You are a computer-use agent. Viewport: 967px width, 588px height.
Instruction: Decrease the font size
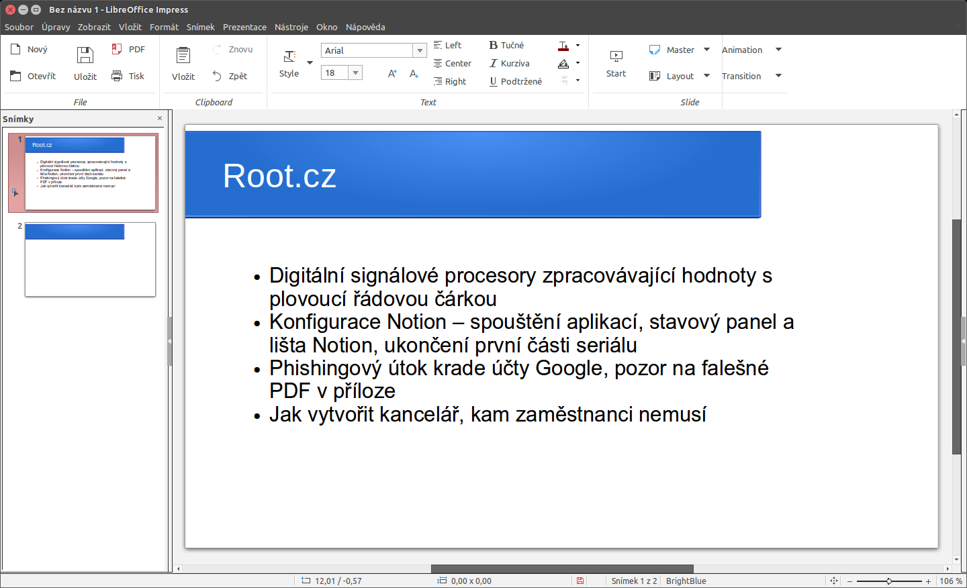[x=414, y=74]
